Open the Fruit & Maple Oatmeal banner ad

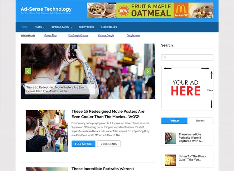pos(150,10)
